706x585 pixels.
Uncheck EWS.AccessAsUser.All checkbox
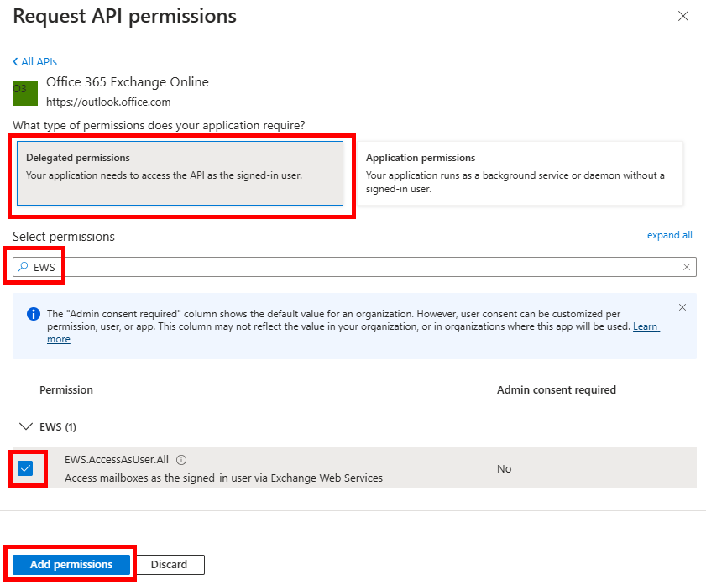click(x=26, y=468)
